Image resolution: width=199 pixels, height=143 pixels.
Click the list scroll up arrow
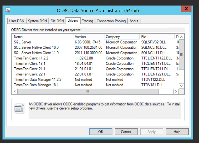181,37
